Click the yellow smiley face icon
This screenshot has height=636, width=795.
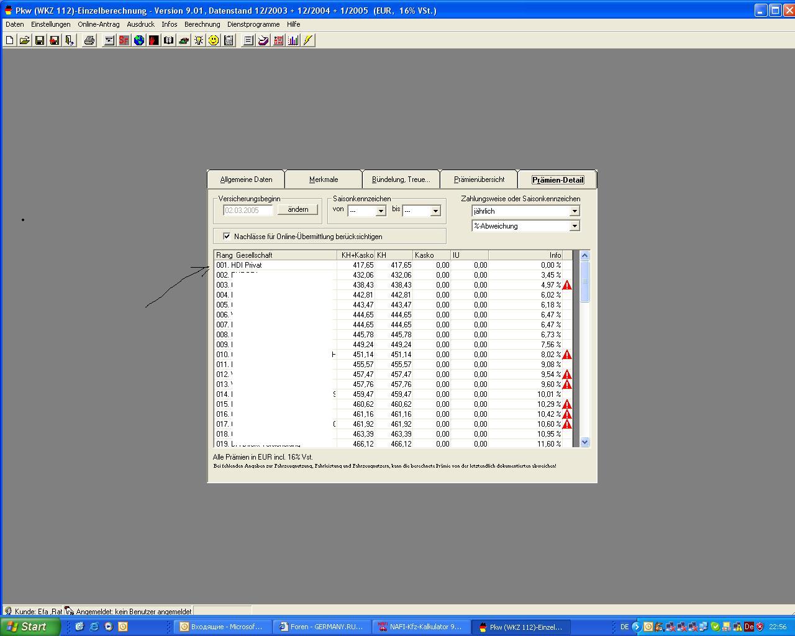click(214, 40)
